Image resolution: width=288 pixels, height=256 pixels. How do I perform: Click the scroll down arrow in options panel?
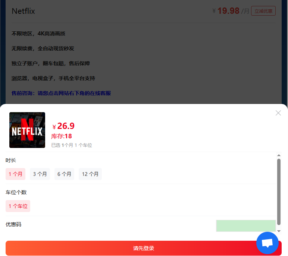point(279,231)
